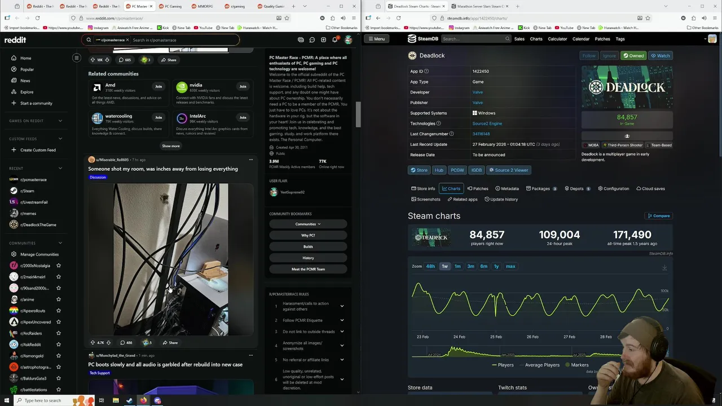This screenshot has width=722, height=406.
Task: Click Compare button in Steam charts
Action: pos(658,215)
